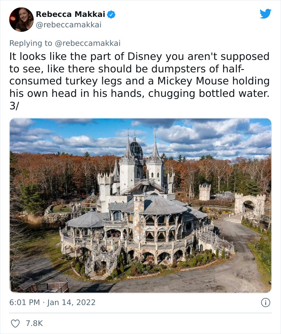Click the stone arch gateway in photo
Image resolution: width=281 pixels, height=334 pixels.
pos(250,204)
